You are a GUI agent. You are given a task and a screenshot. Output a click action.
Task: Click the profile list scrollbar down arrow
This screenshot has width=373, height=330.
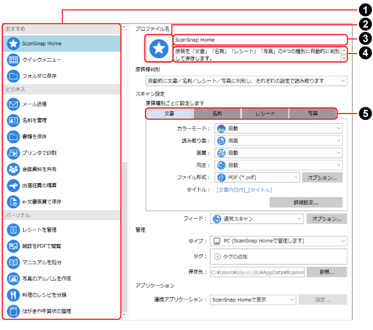click(x=124, y=315)
